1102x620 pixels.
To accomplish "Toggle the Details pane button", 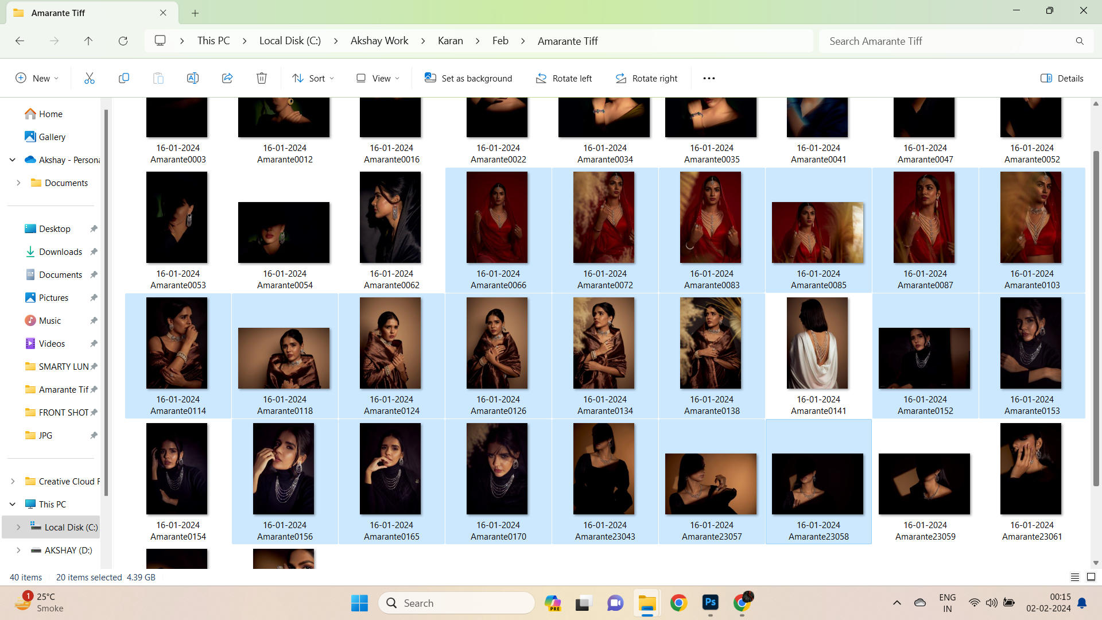I will click(1062, 78).
